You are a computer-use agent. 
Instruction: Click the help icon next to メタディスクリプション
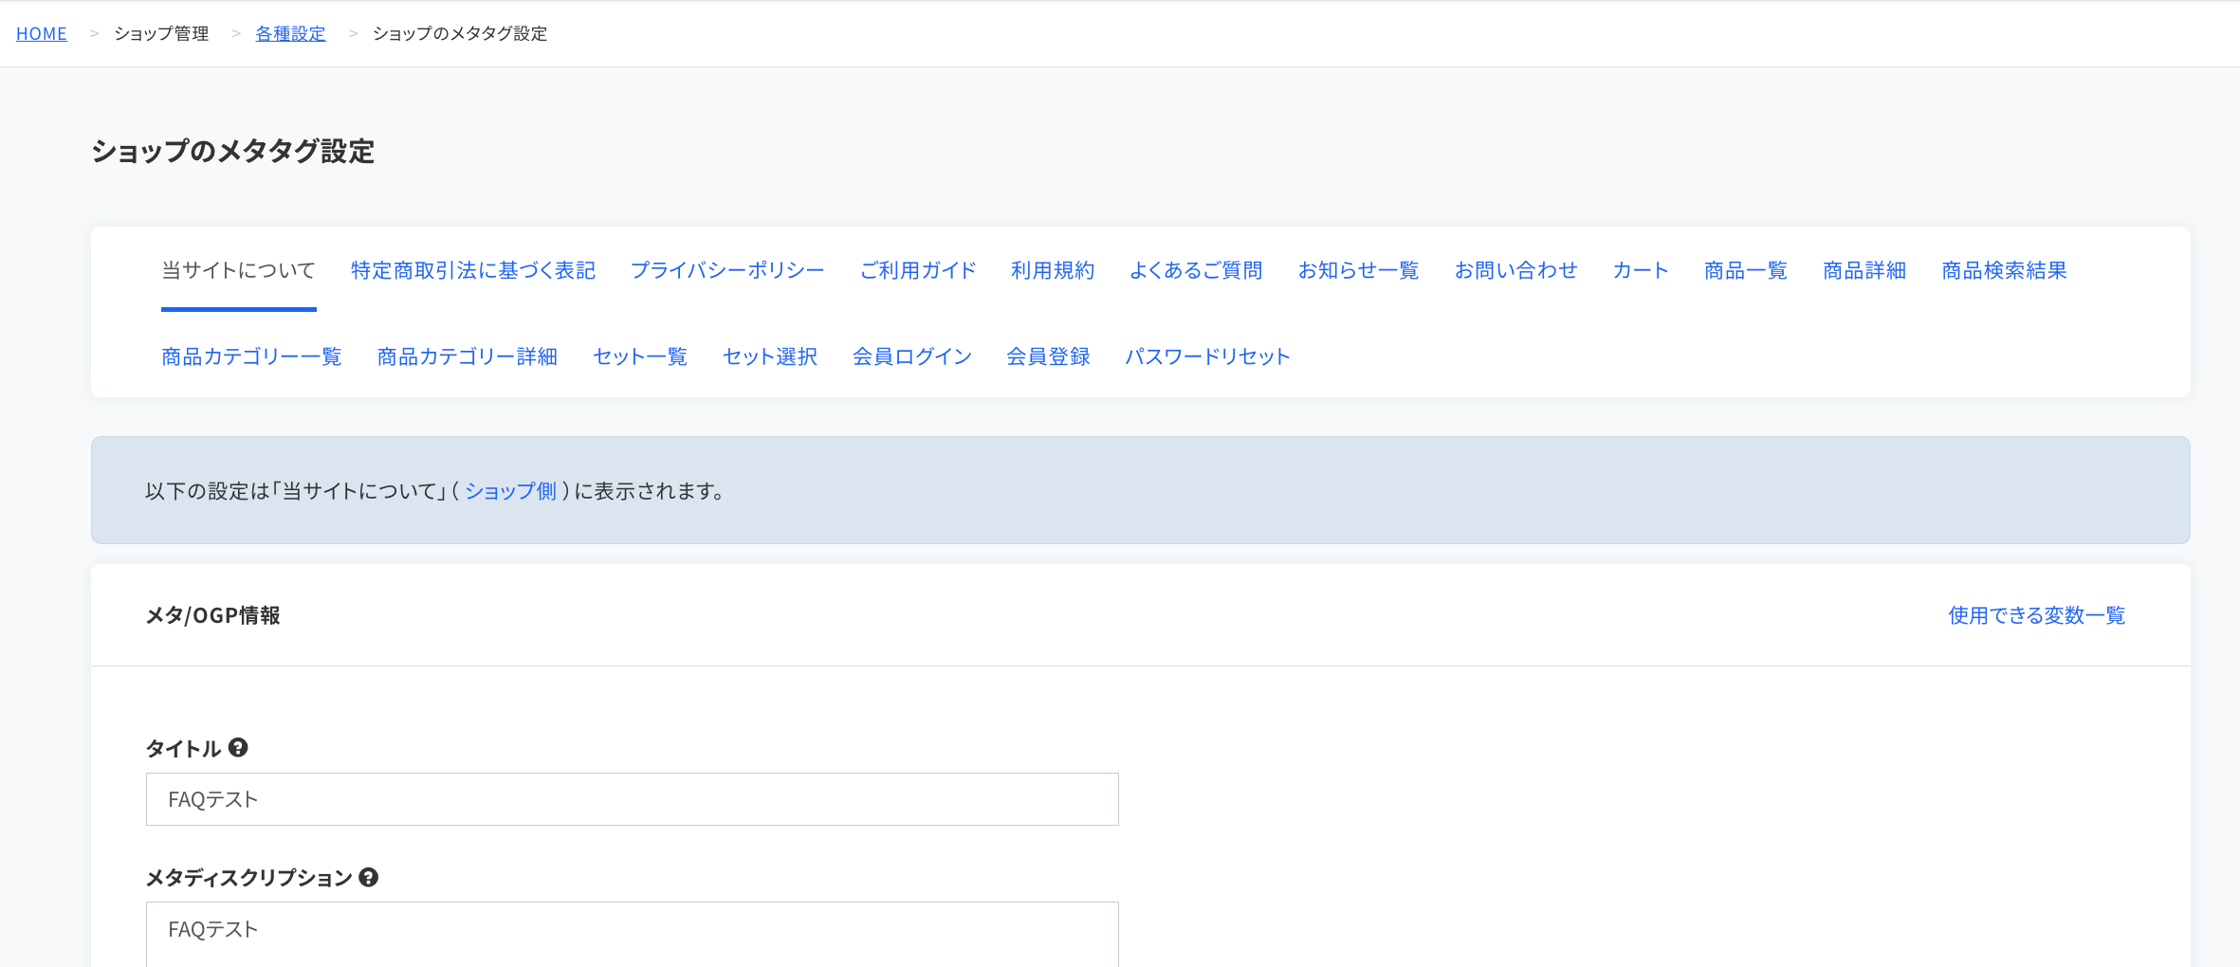[369, 878]
